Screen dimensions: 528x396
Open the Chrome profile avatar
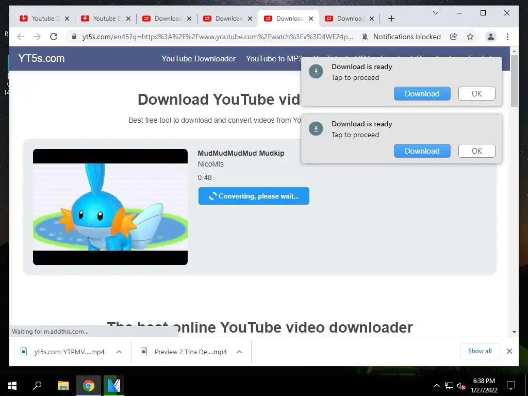click(491, 37)
